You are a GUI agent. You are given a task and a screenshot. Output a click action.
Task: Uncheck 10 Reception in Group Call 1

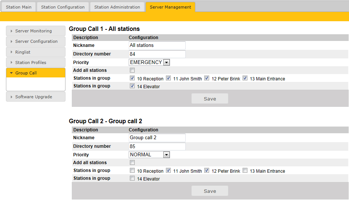(132, 78)
